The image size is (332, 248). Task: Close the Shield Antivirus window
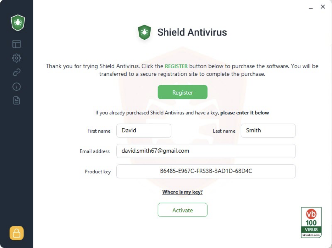[x=323, y=7]
